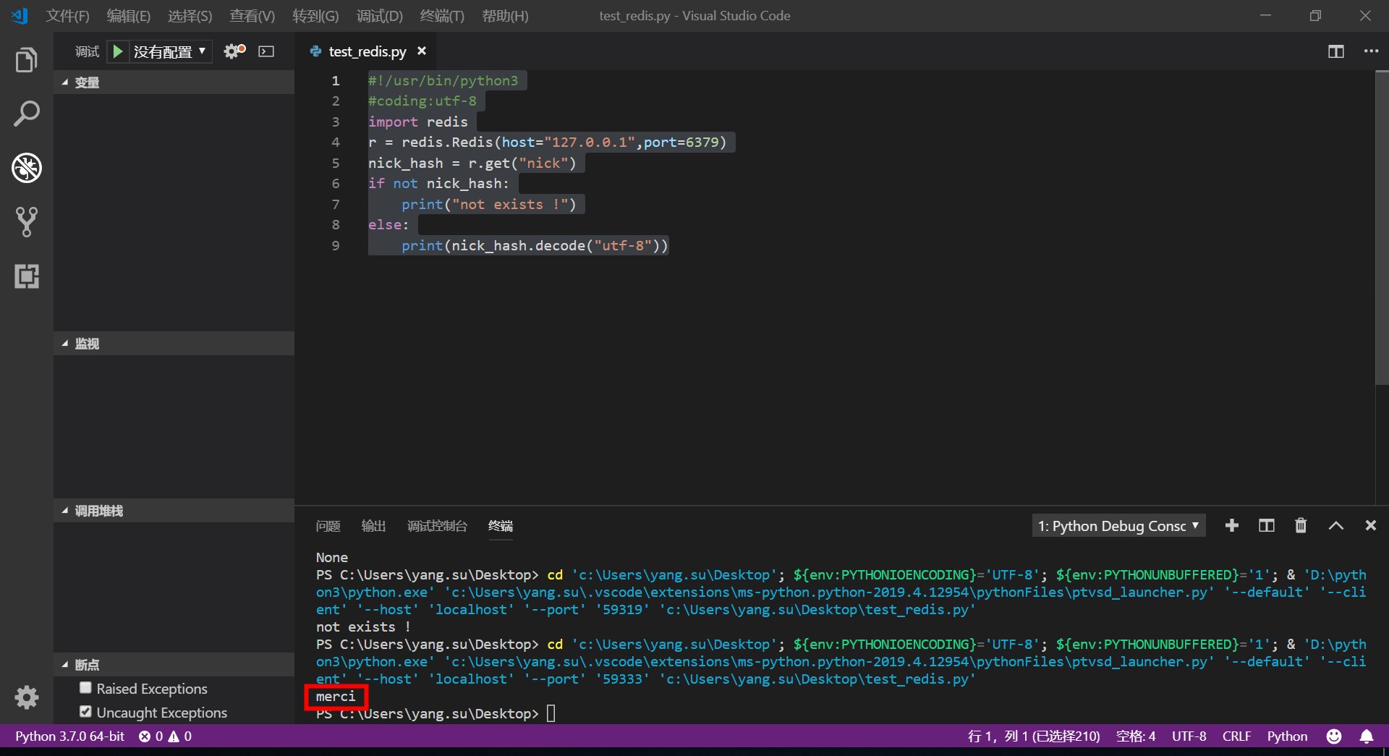Change indentation via 空格: 4
Viewport: 1389px width, 756px height.
[1136, 736]
